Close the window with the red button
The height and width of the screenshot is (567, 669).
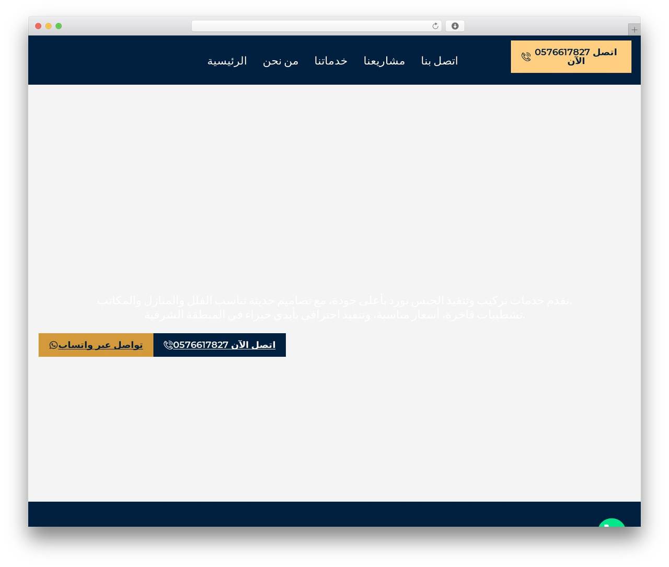point(38,26)
